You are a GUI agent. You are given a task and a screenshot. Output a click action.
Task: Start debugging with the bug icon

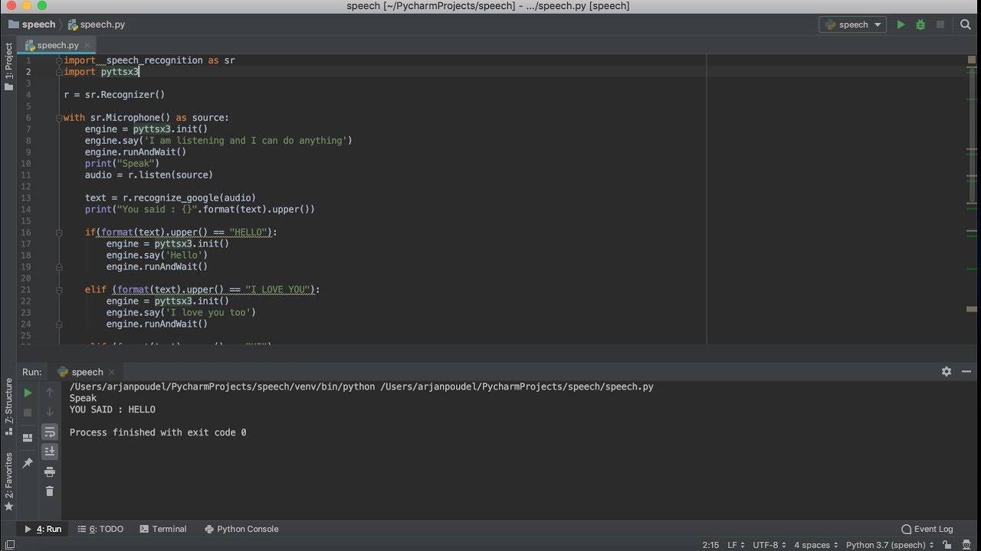[x=920, y=24]
